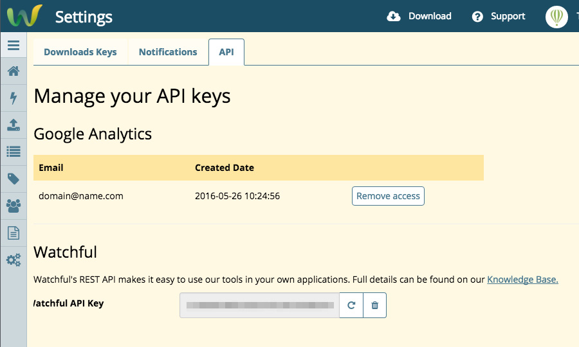Open the settings gears sidebar icon
Image resolution: width=579 pixels, height=347 pixels.
[14, 260]
